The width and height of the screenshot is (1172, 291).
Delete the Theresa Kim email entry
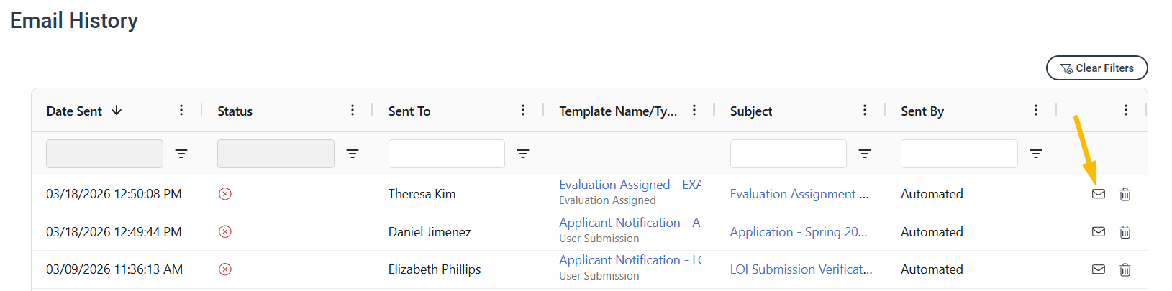coord(1125,194)
